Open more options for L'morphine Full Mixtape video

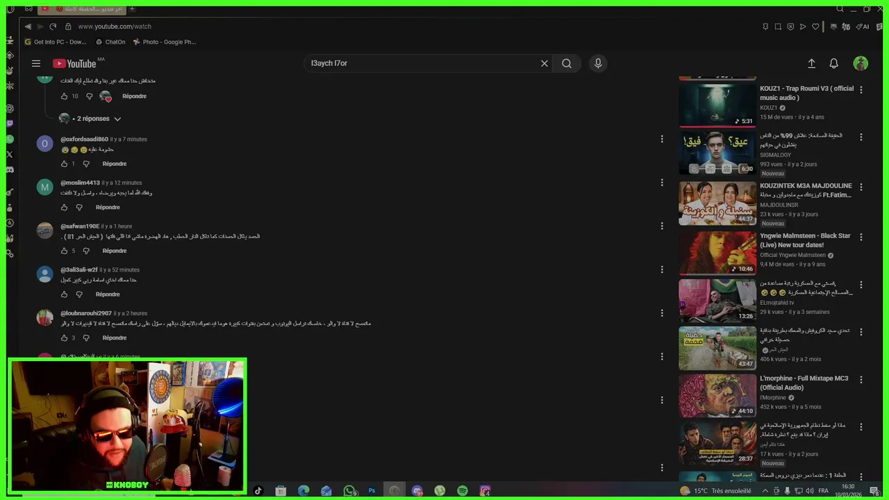[x=861, y=380]
